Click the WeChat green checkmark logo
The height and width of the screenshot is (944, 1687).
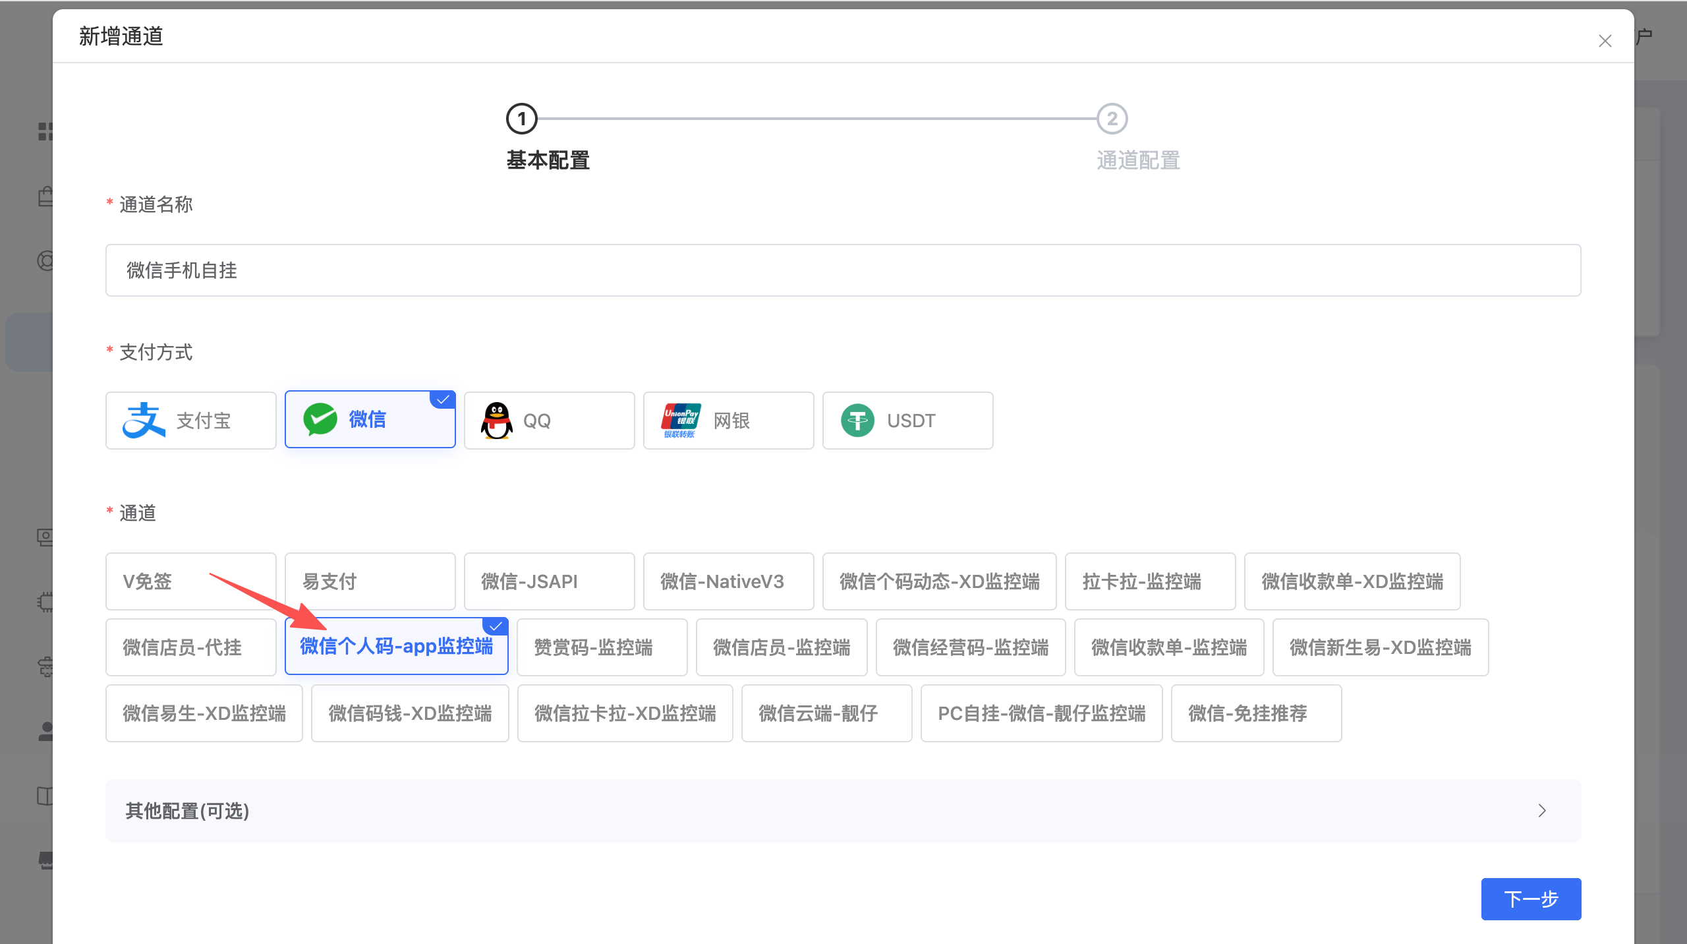click(320, 419)
